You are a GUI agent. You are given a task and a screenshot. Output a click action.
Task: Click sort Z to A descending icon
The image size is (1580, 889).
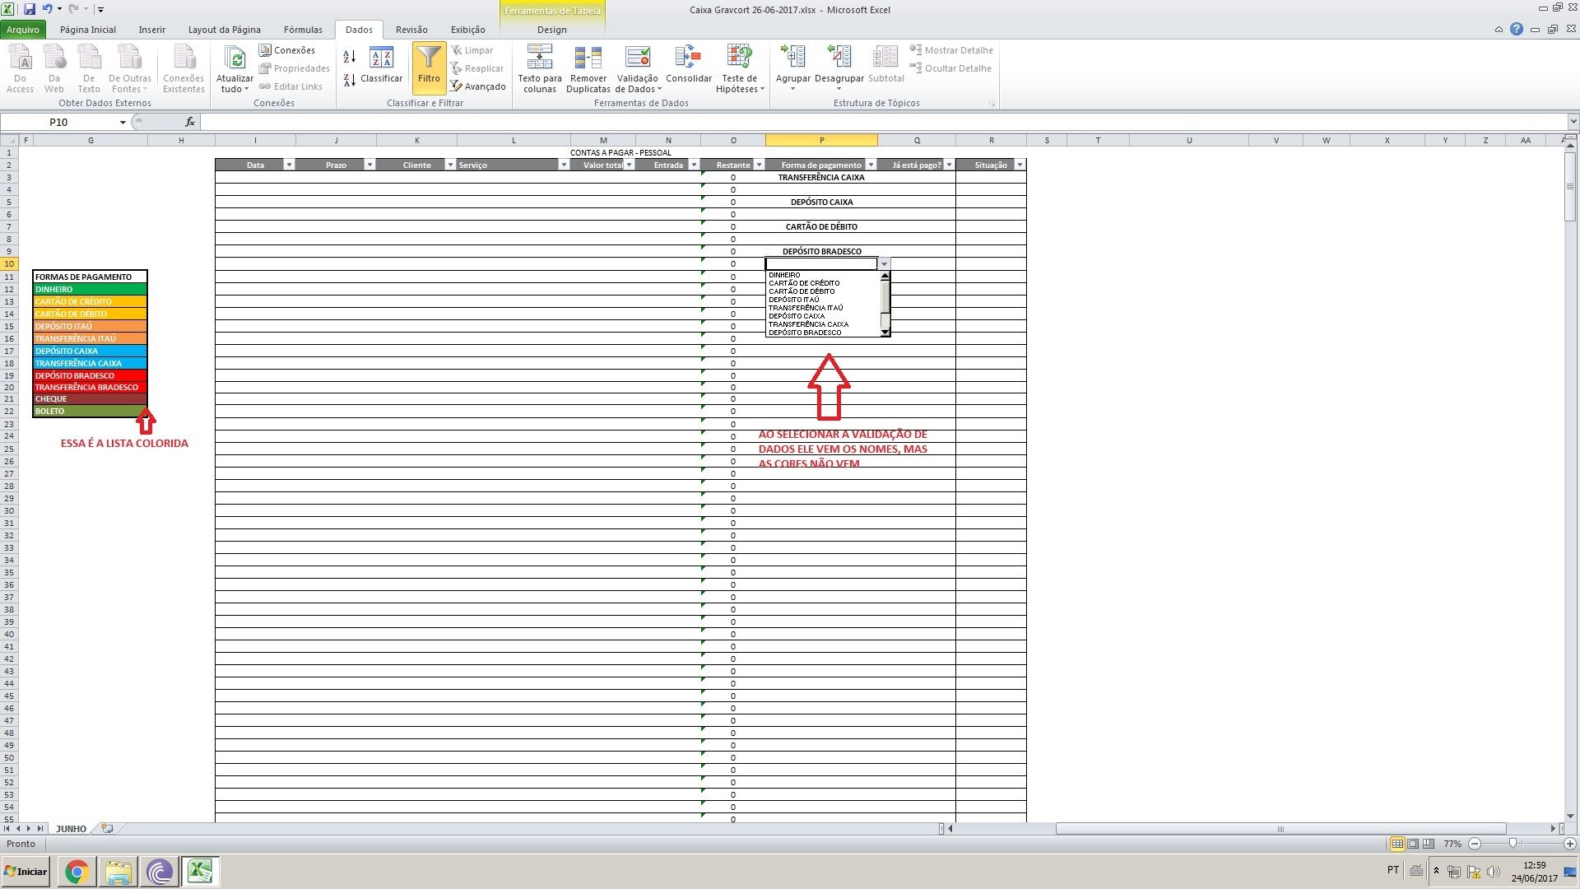coord(350,80)
